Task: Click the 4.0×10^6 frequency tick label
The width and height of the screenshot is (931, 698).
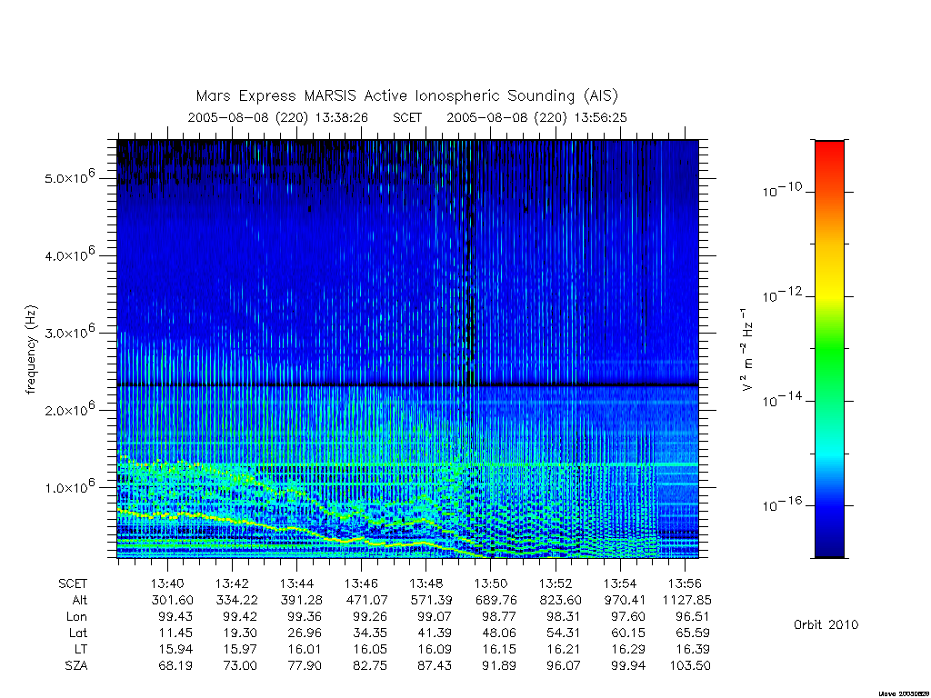Action: pyautogui.click(x=69, y=254)
